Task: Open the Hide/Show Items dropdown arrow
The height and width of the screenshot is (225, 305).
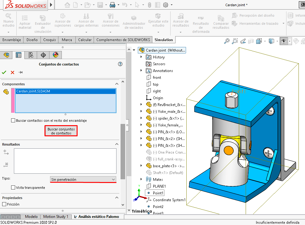Action: click(290, 41)
